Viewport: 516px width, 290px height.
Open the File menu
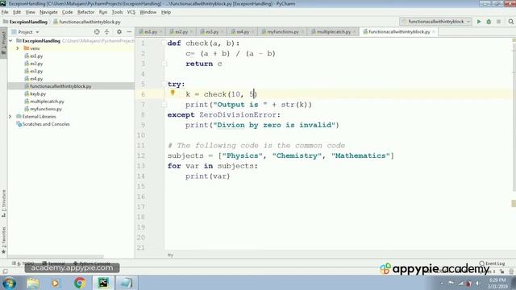[5, 12]
